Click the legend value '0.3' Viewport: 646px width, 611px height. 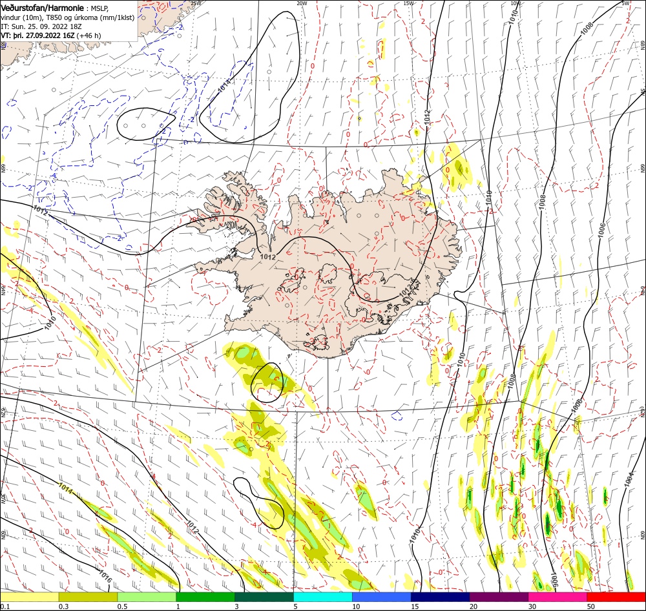[64, 606]
